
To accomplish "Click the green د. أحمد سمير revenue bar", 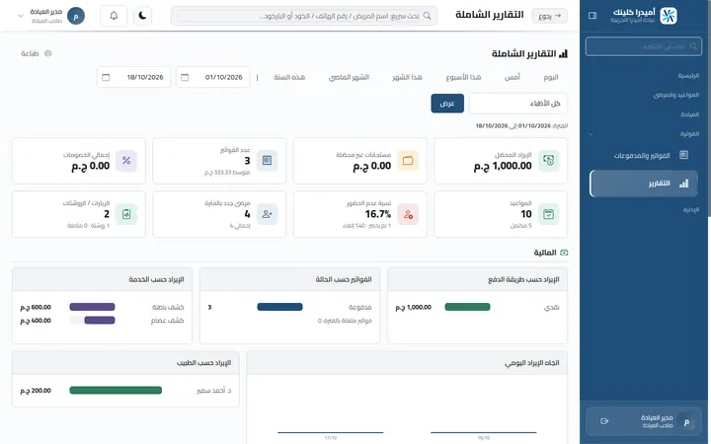I will click(116, 391).
